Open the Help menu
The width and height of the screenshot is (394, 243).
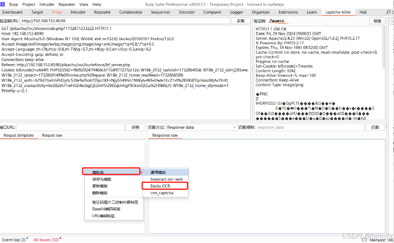point(97,5)
